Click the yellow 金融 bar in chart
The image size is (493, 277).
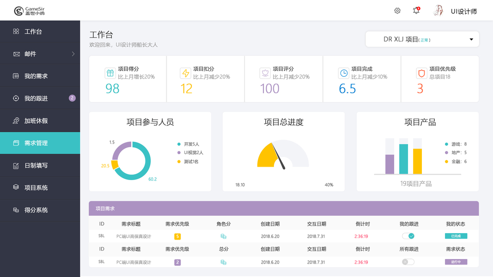[x=417, y=161]
